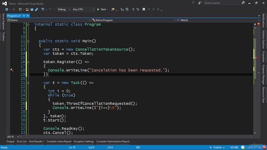Close the Program.cs tab
This screenshot has width=267, height=150.
tap(28, 16)
